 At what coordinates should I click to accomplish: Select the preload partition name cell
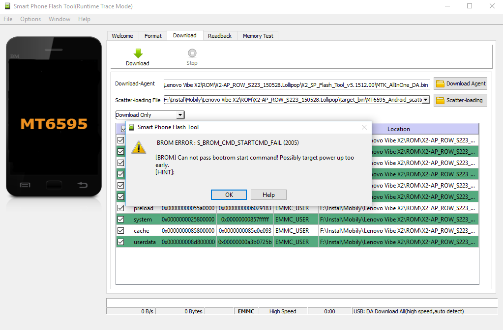[x=147, y=208]
